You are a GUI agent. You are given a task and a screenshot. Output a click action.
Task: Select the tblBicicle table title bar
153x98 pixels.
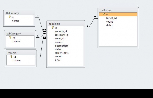tap(66, 24)
